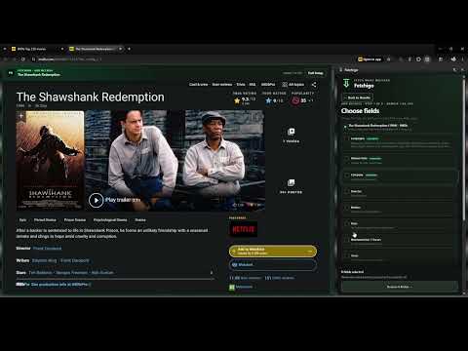Viewport: 468px width, 351px height.
Task: Check the Writers field checkbox
Action: [x=346, y=208]
